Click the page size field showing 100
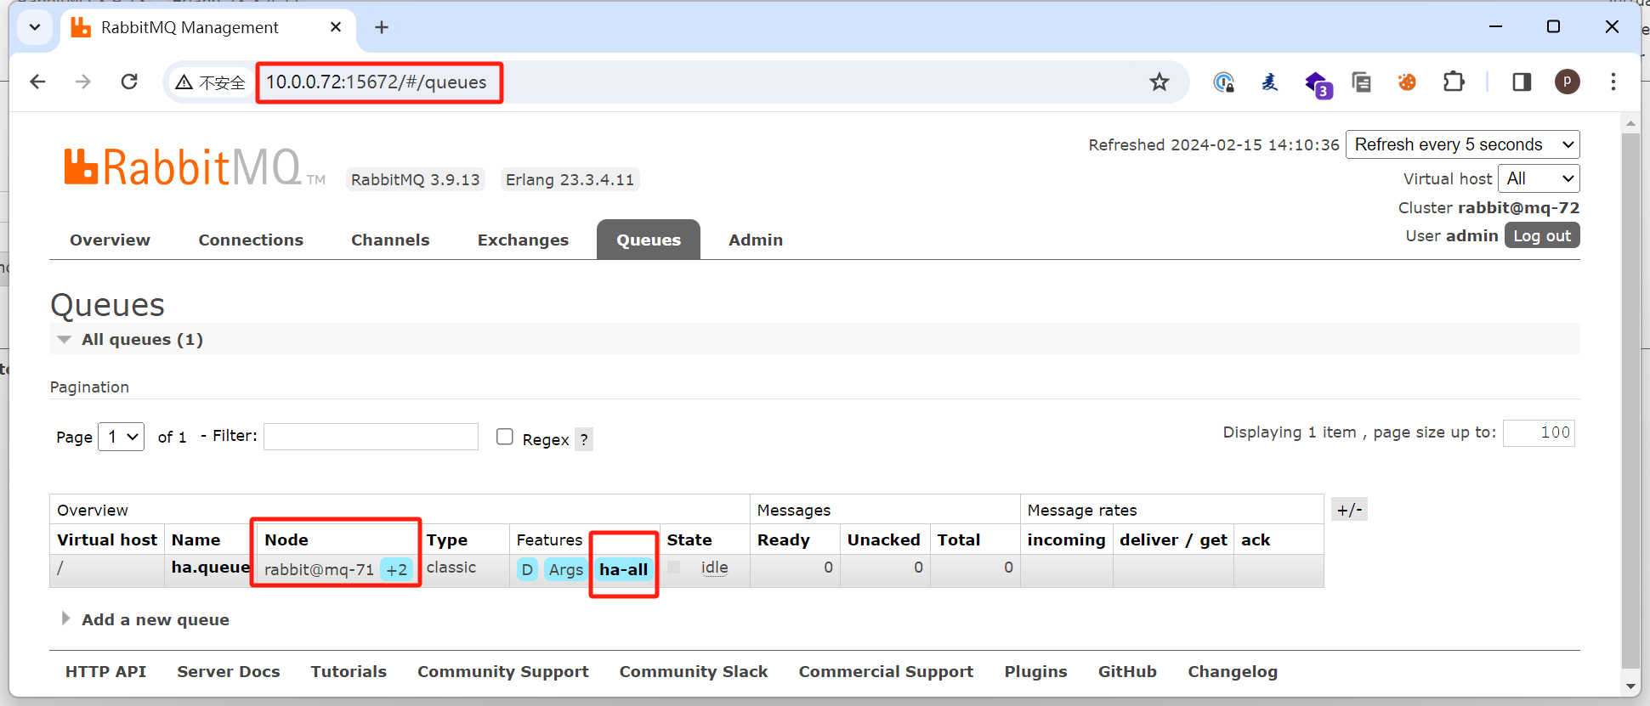This screenshot has height=706, width=1650. (1539, 432)
